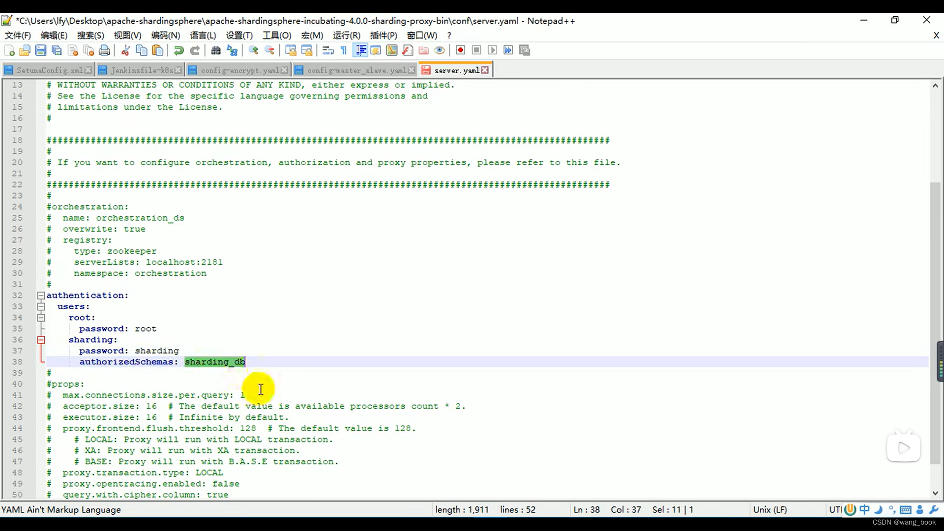Click the Replace toolbar icon

point(232,50)
